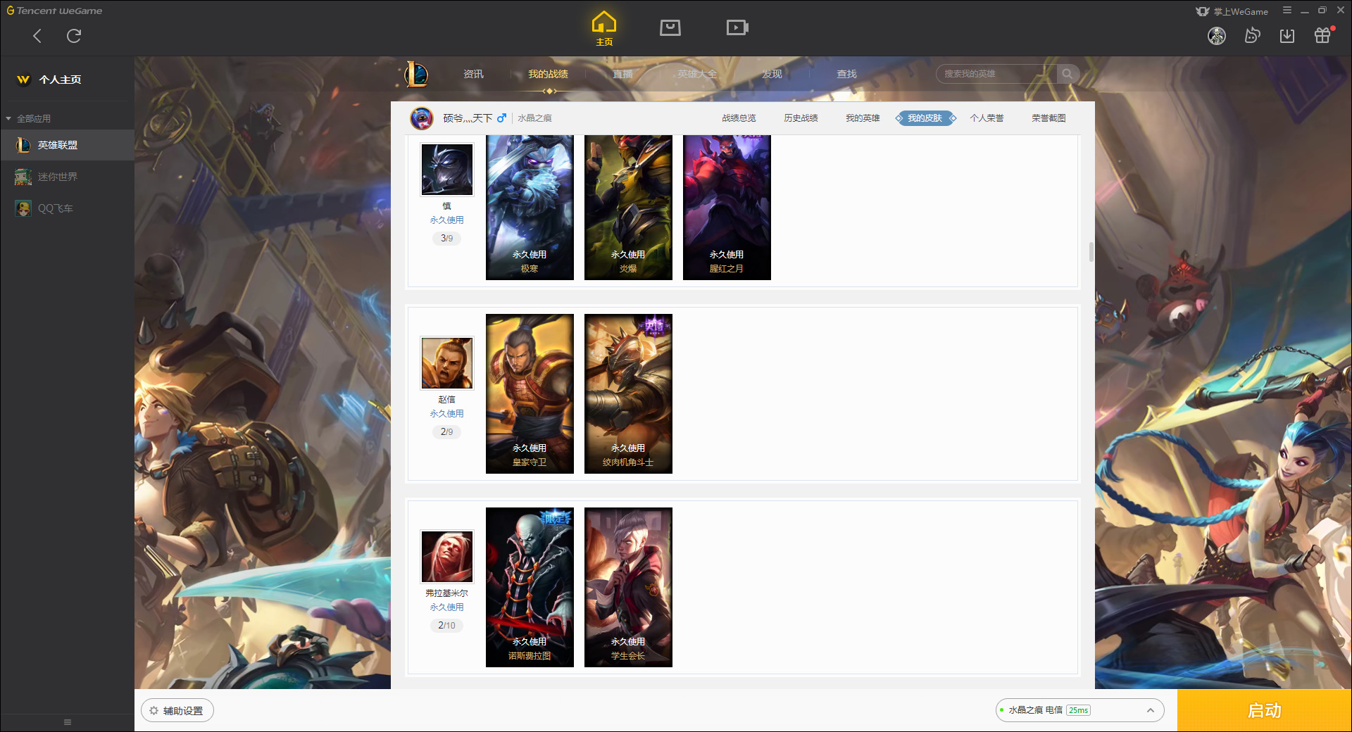Open the hamburger menu in title bar
This screenshot has height=732, width=1352.
pos(1287,11)
